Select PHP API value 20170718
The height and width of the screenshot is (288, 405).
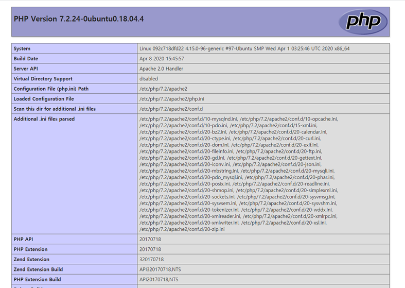150,240
